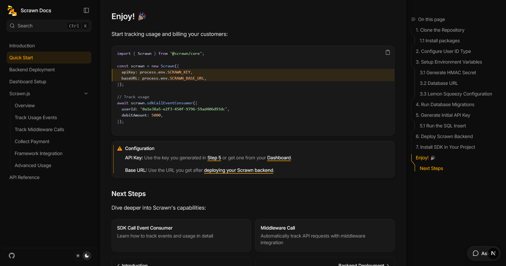
Task: Switch to light theme via the sun icon
Action: [x=78, y=256]
